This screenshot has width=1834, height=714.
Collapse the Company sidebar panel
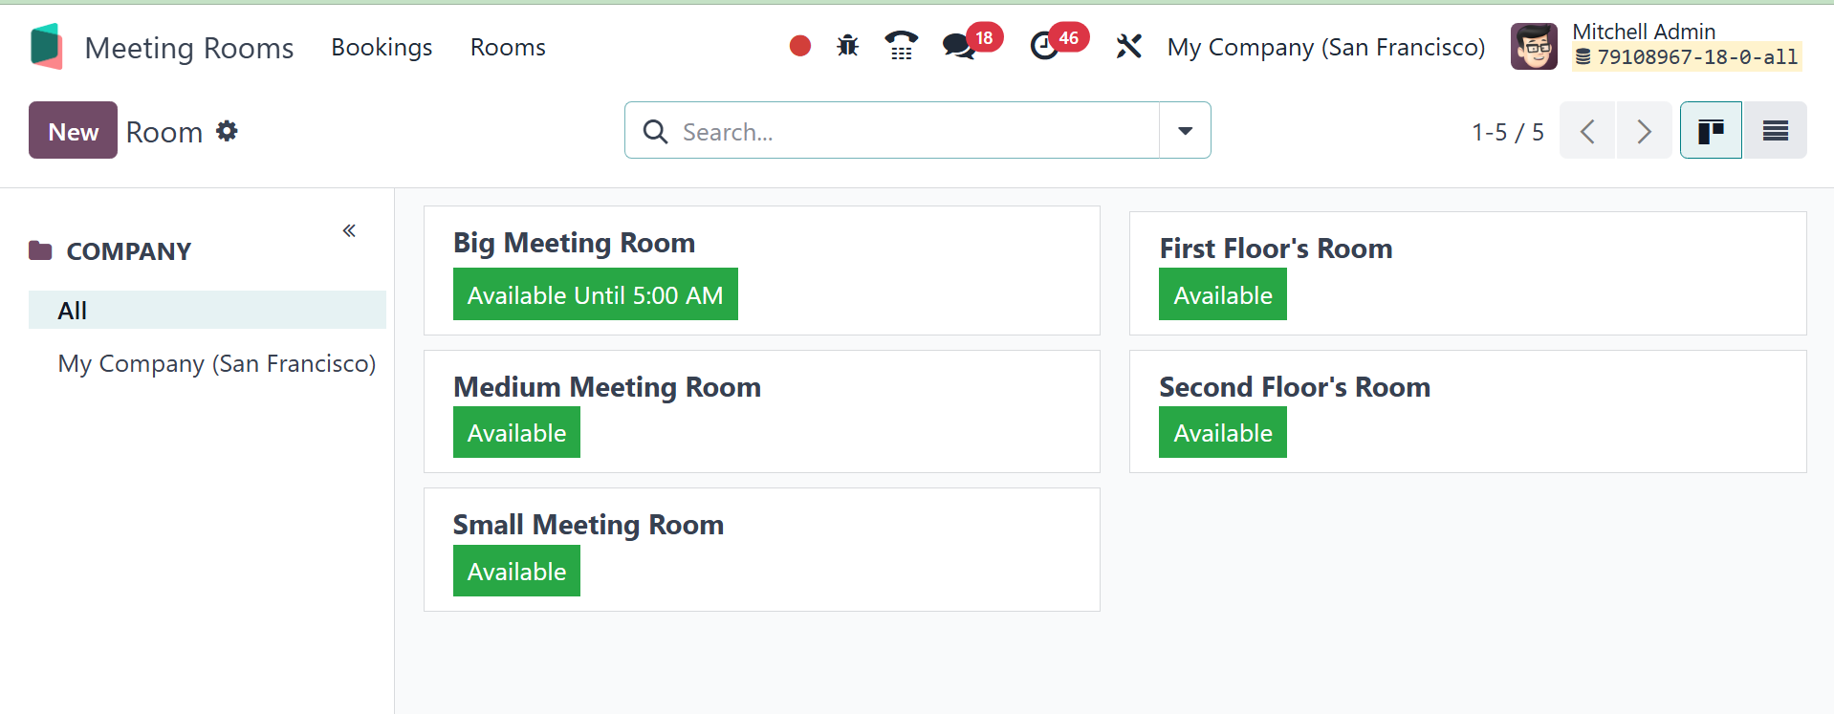[349, 230]
